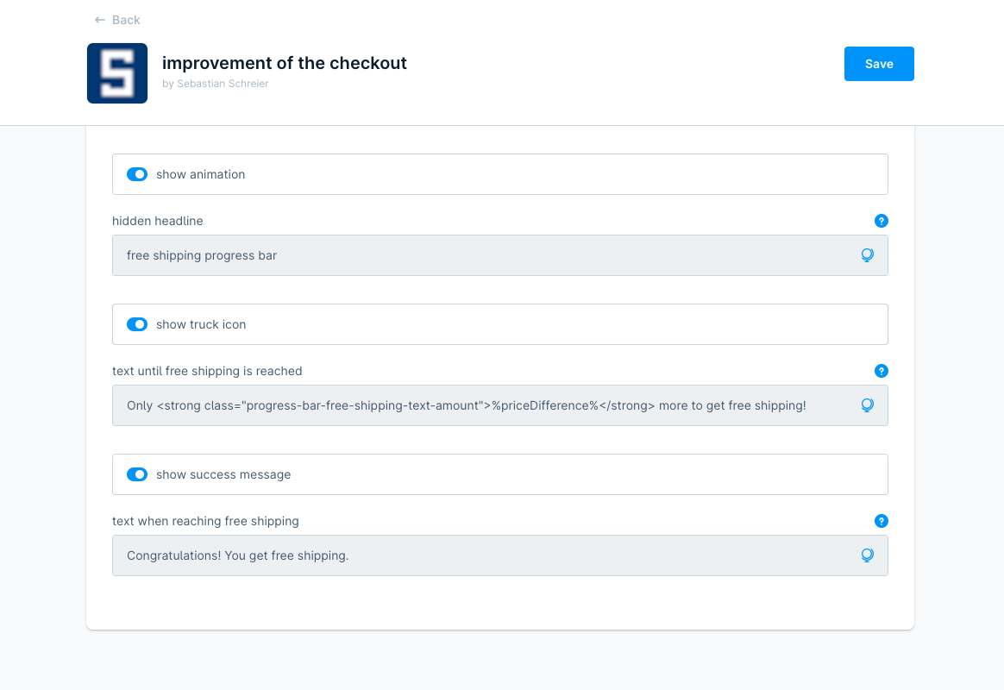The image size is (1004, 690).
Task: Click the show animation label text
Action: pos(200,174)
